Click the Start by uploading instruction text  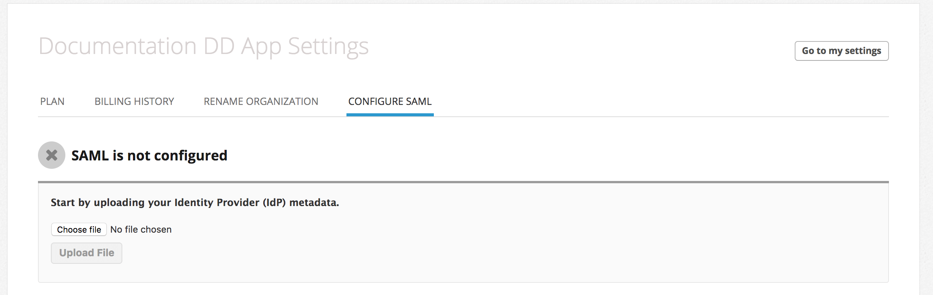coord(195,203)
